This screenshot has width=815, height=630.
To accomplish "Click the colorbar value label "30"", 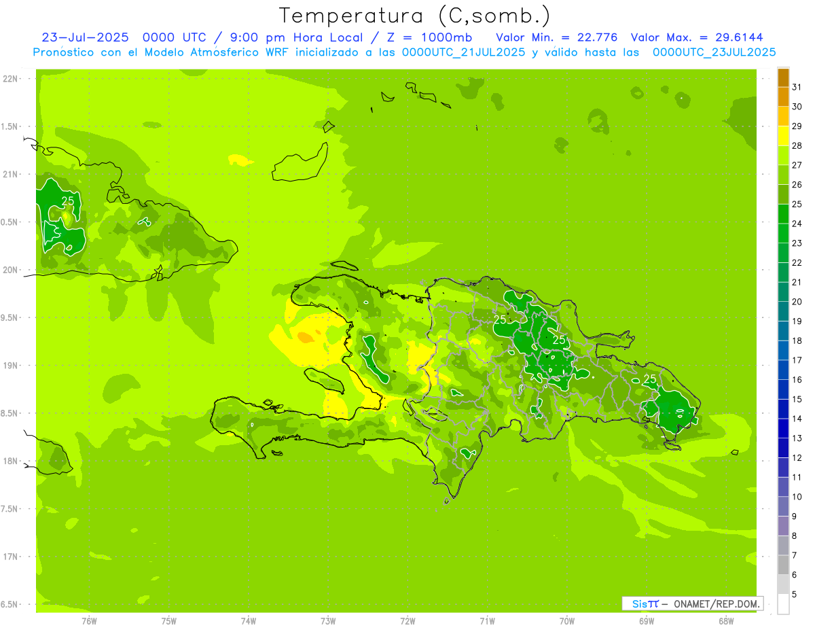I will tap(797, 107).
